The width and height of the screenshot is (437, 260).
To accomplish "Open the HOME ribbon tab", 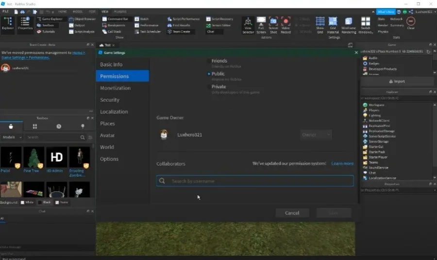I will click(x=63, y=12).
